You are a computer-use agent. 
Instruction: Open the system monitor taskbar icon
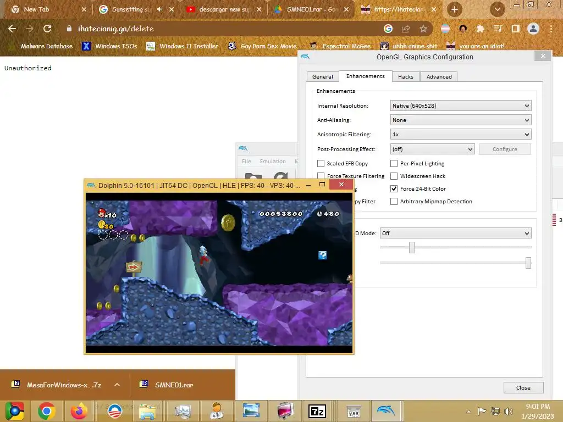coord(183,411)
